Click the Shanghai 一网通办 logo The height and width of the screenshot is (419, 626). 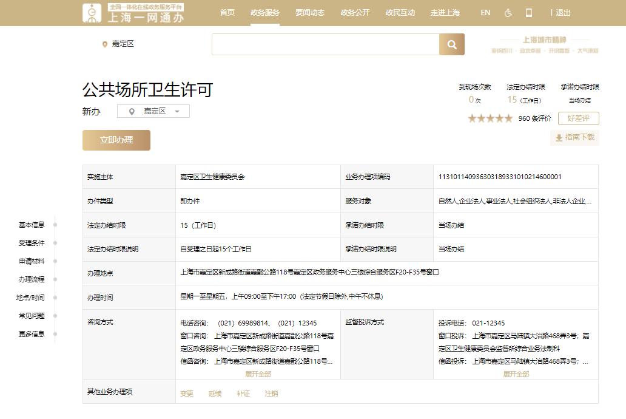tap(134, 13)
